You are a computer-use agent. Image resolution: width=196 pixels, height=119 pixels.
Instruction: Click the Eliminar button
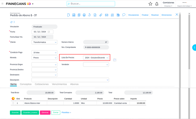point(45,112)
